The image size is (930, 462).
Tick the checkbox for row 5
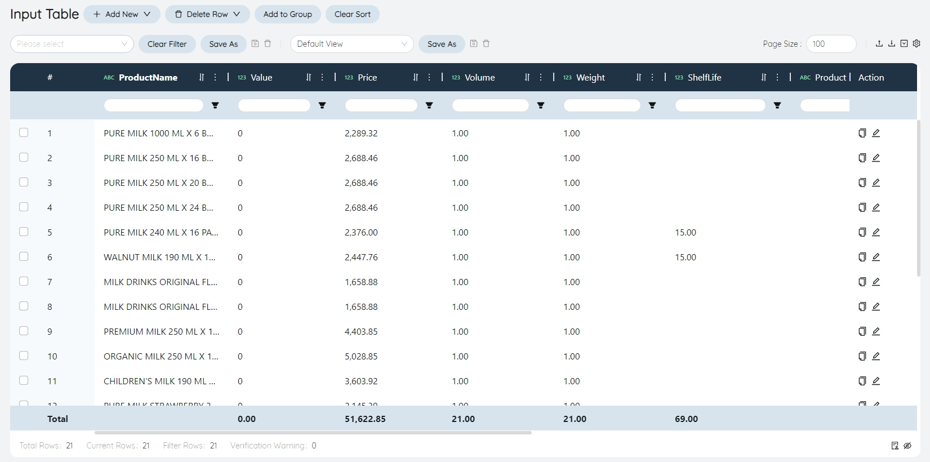[x=24, y=232]
